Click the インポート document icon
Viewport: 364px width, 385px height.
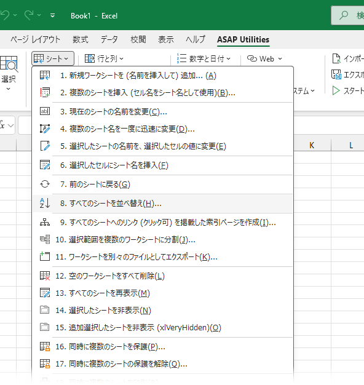[x=336, y=58]
